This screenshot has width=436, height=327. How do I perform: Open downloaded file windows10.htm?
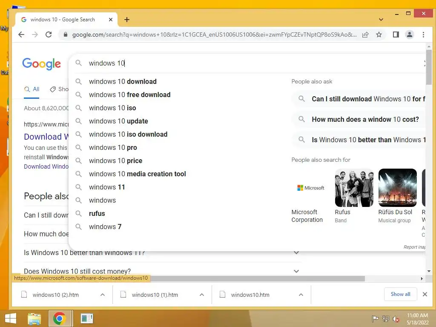click(250, 295)
